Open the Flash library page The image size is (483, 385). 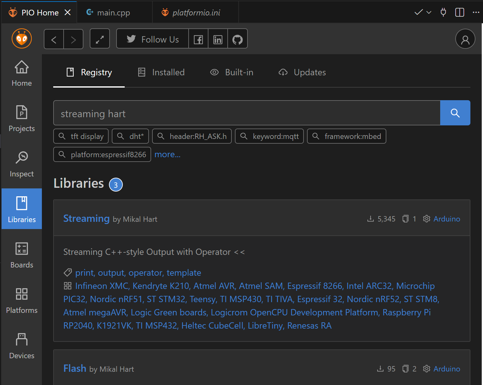pyautogui.click(x=75, y=368)
